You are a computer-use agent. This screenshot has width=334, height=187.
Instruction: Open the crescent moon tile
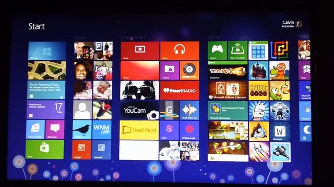click(305, 131)
